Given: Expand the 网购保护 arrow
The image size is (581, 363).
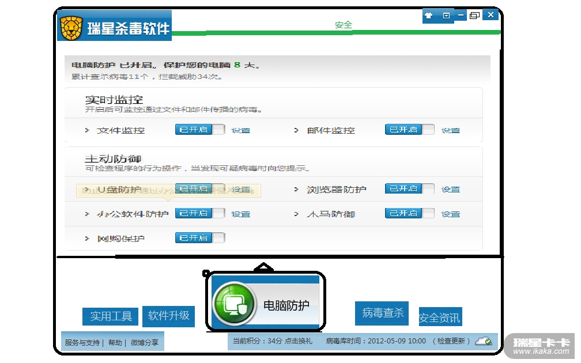Looking at the screenshot, I should click(87, 239).
